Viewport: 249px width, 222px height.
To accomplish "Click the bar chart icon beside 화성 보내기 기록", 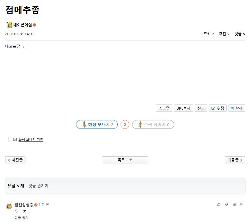I will pos(15,140).
